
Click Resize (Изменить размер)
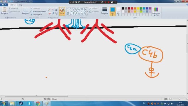38,11
